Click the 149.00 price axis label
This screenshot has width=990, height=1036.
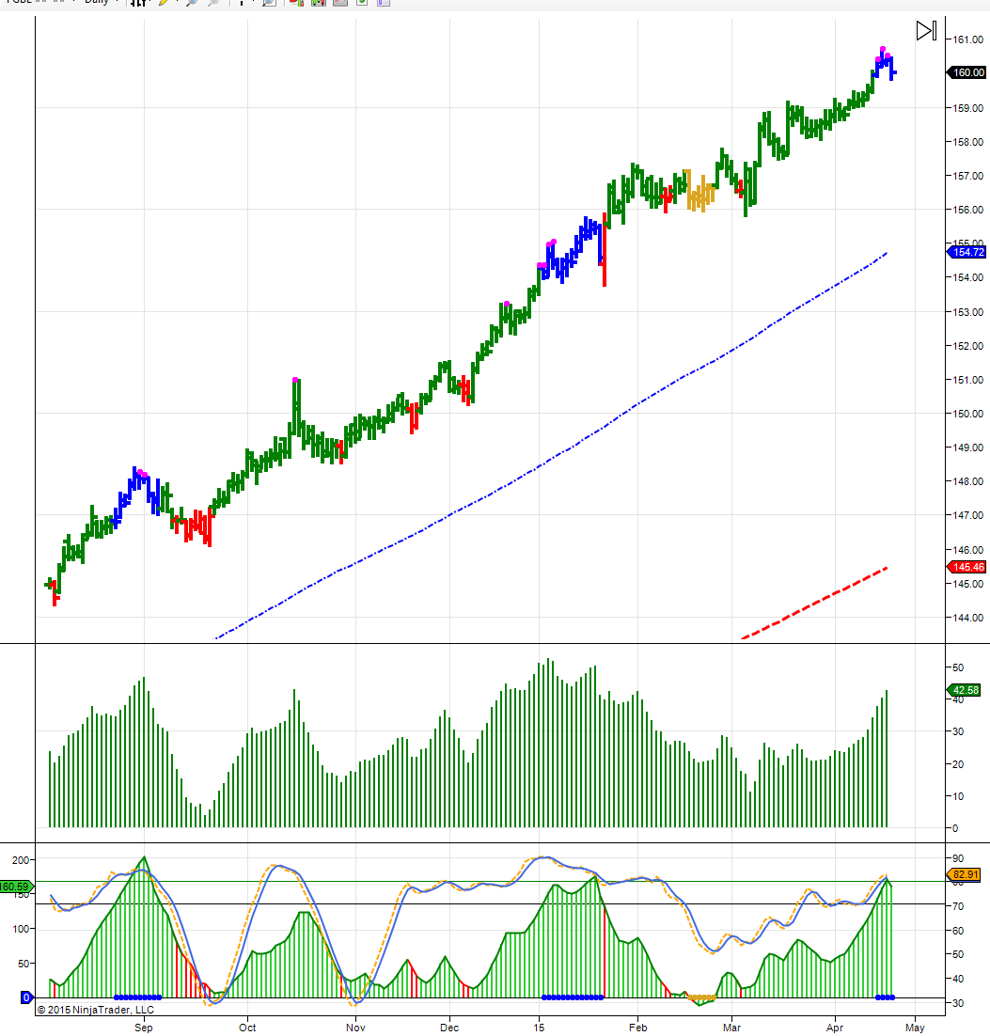point(967,447)
